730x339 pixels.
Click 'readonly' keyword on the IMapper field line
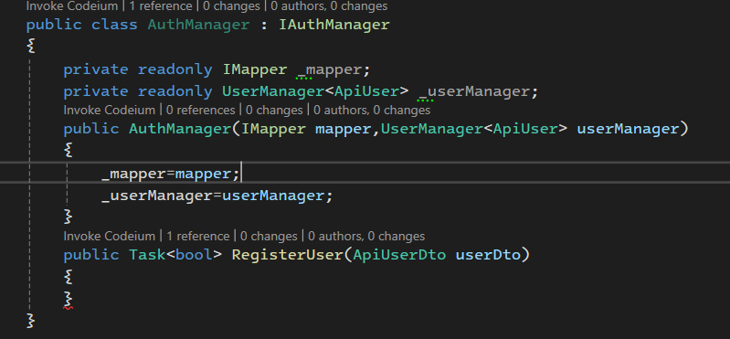coord(175,69)
